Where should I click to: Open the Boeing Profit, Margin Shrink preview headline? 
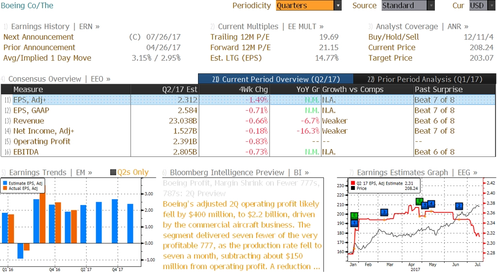click(x=241, y=188)
